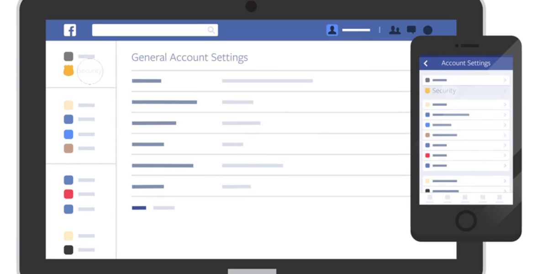Open the round notifications icon in the header
The height and width of the screenshot is (274, 548).
[x=428, y=30]
